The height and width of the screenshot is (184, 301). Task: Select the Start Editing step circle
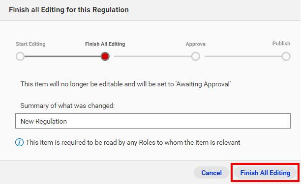point(20,56)
